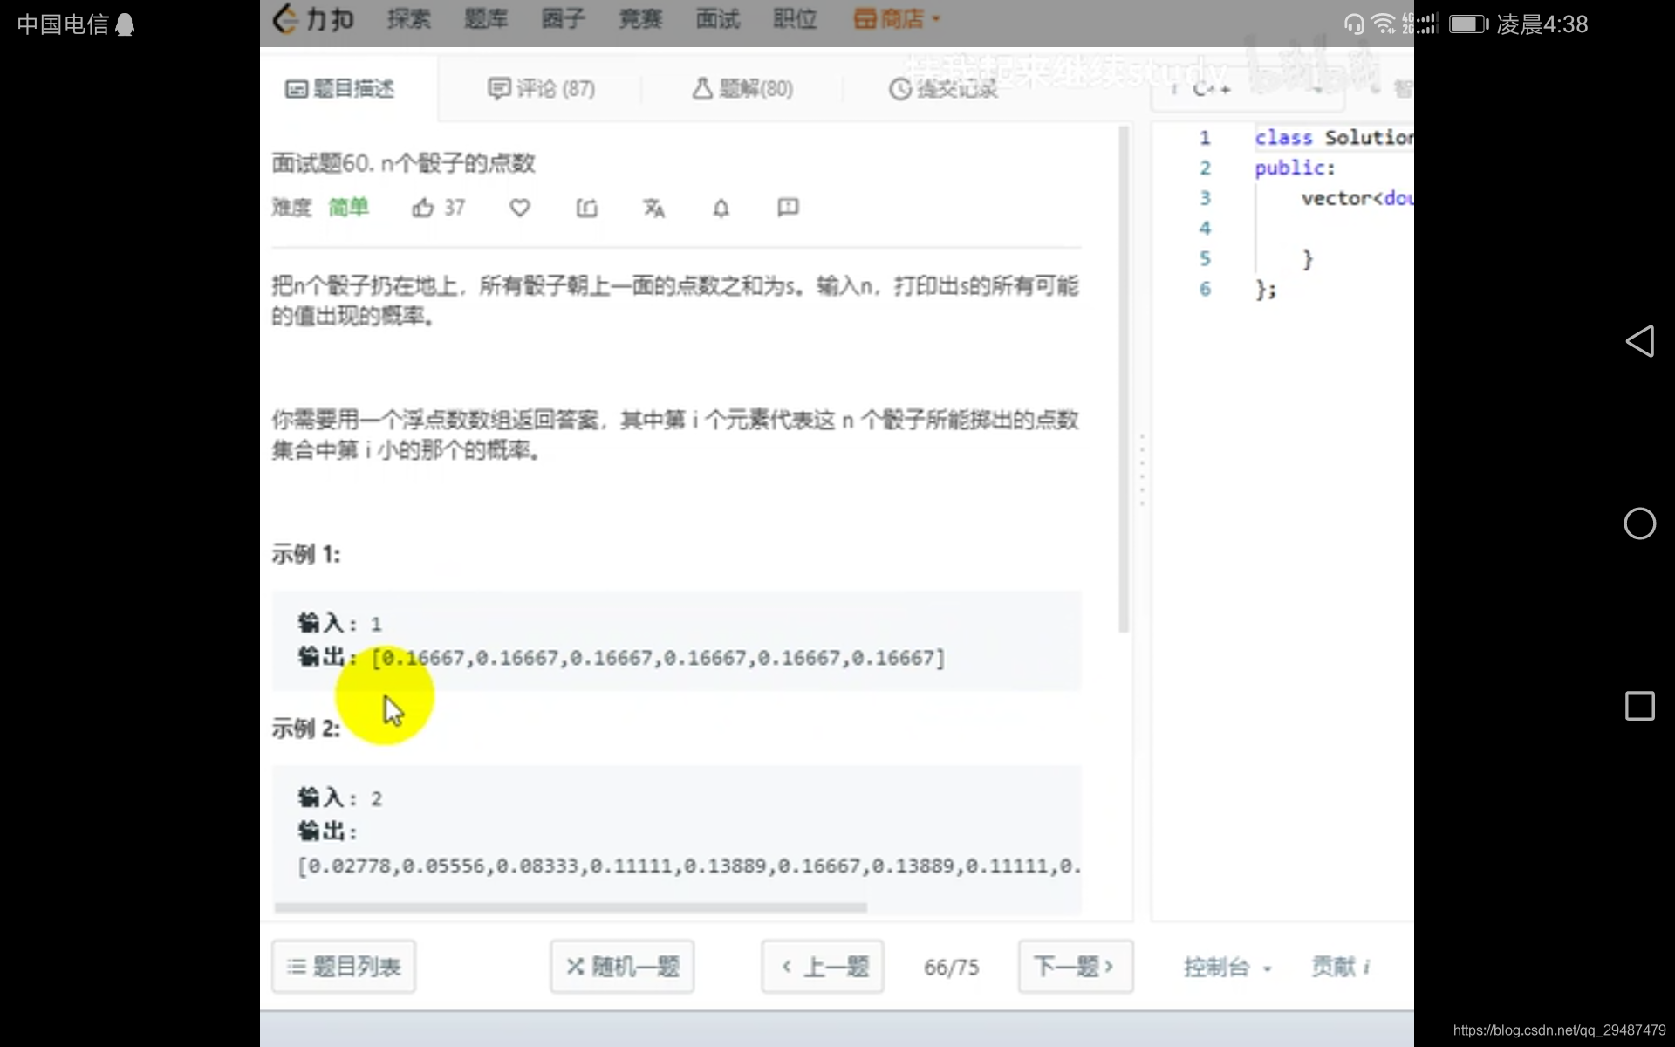Click the translate language icon

[x=653, y=208]
